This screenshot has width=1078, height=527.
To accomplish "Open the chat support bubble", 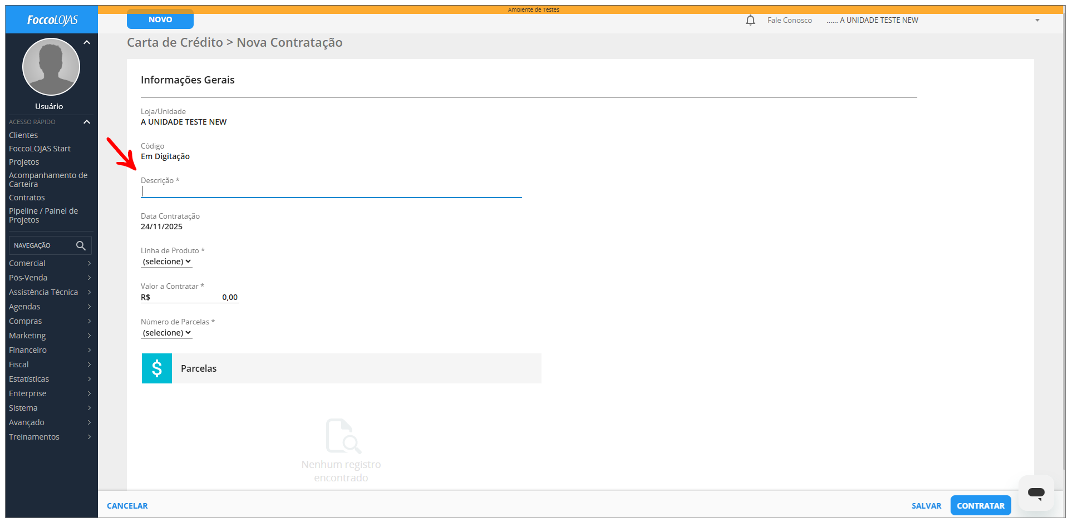I will (x=1036, y=492).
